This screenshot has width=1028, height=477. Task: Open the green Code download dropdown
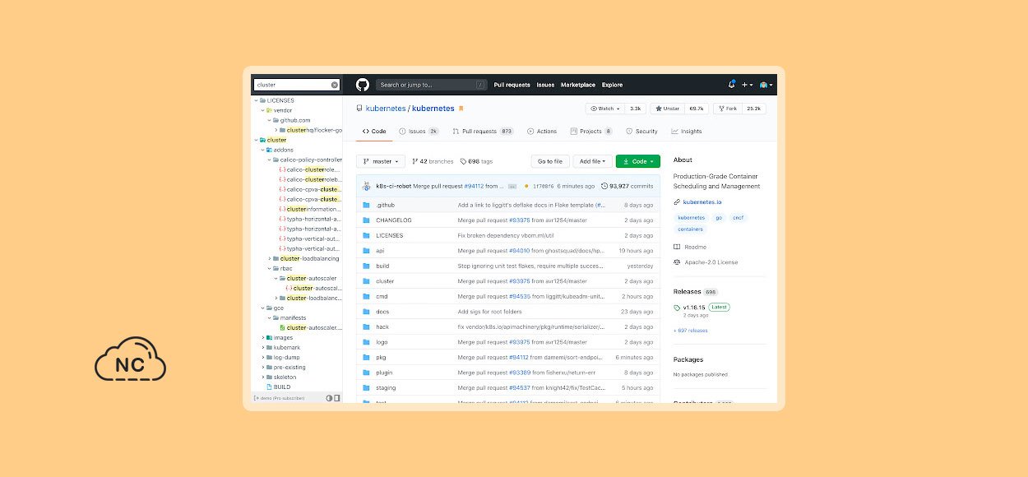(637, 161)
